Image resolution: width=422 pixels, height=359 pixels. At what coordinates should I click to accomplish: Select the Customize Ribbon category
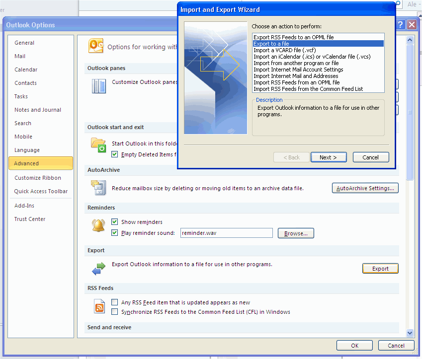(36, 178)
